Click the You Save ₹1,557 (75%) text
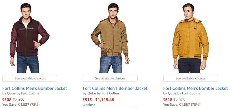Image resolution: width=234 pixels, height=108 pixels. (182, 105)
